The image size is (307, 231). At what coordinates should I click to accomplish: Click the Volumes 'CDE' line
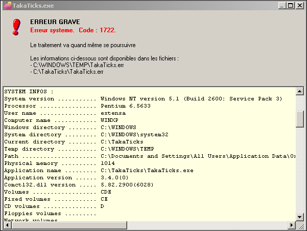pos(58,192)
